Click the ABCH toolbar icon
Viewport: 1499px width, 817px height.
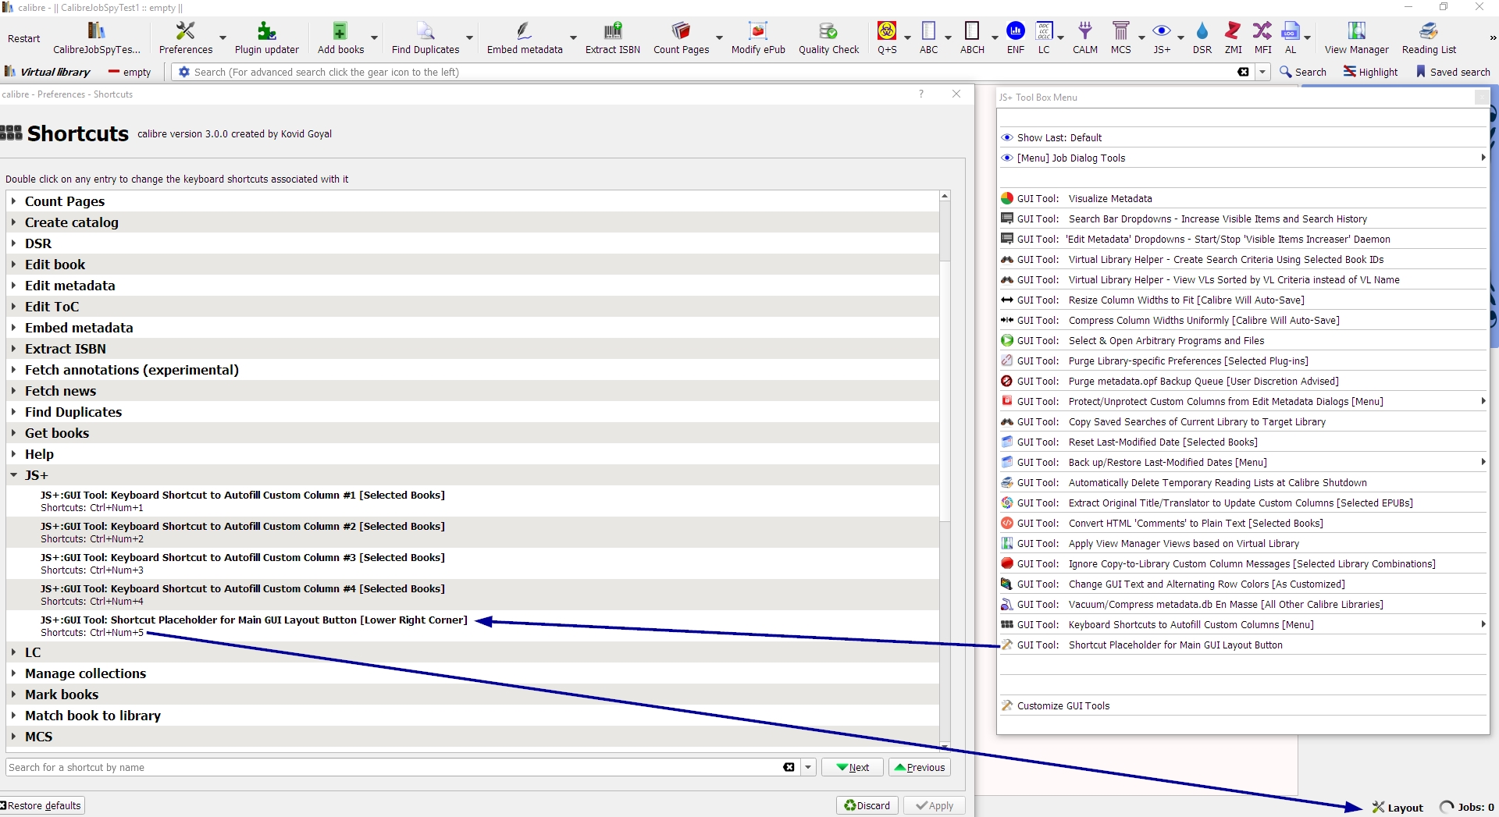(972, 37)
